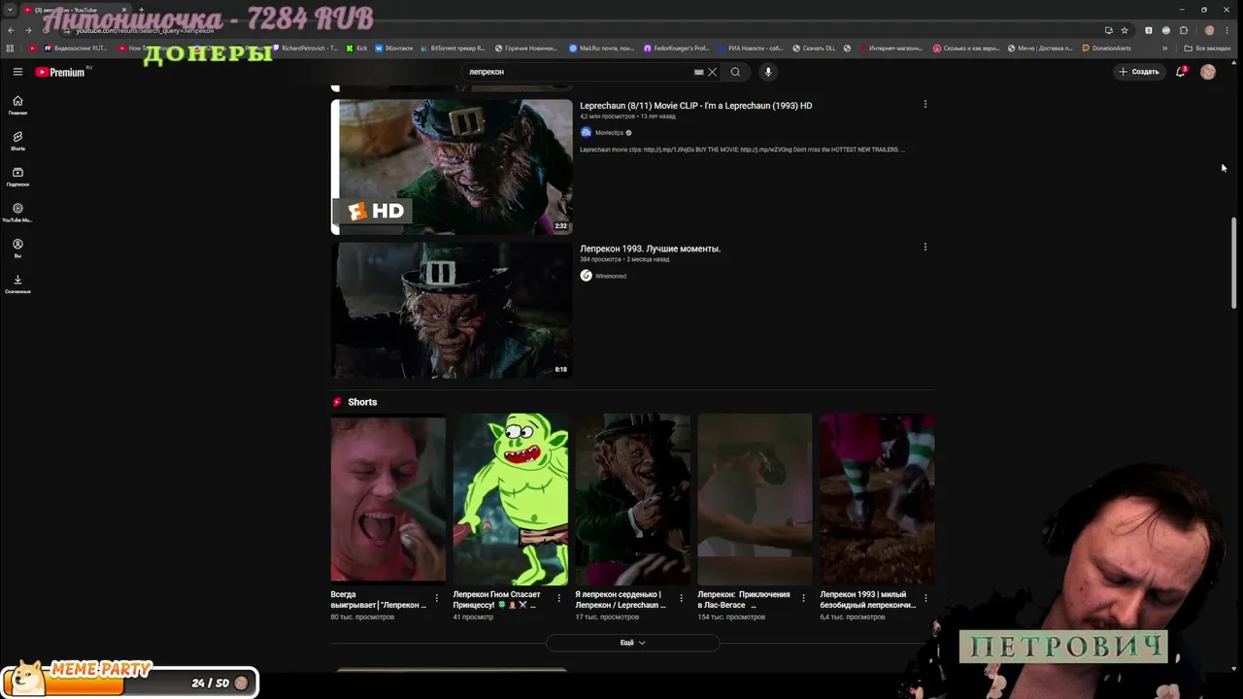This screenshot has height=699, width=1243.
Task: Open the Скачать DLL bookmark
Action: tap(814, 49)
